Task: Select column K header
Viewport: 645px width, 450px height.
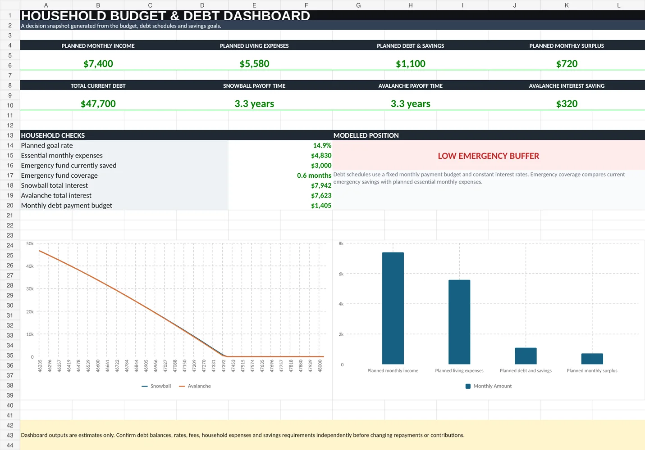Action: point(567,5)
